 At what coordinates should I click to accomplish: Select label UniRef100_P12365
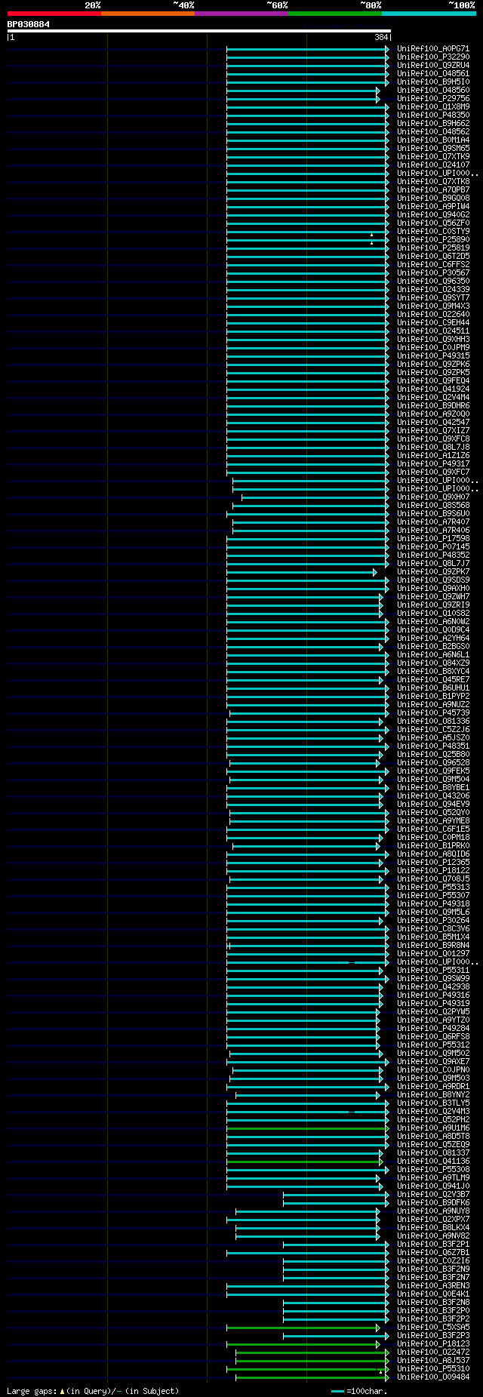[x=433, y=862]
